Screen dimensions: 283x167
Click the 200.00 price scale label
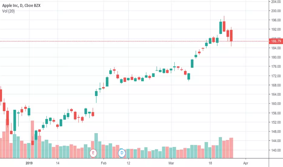pos(276,11)
